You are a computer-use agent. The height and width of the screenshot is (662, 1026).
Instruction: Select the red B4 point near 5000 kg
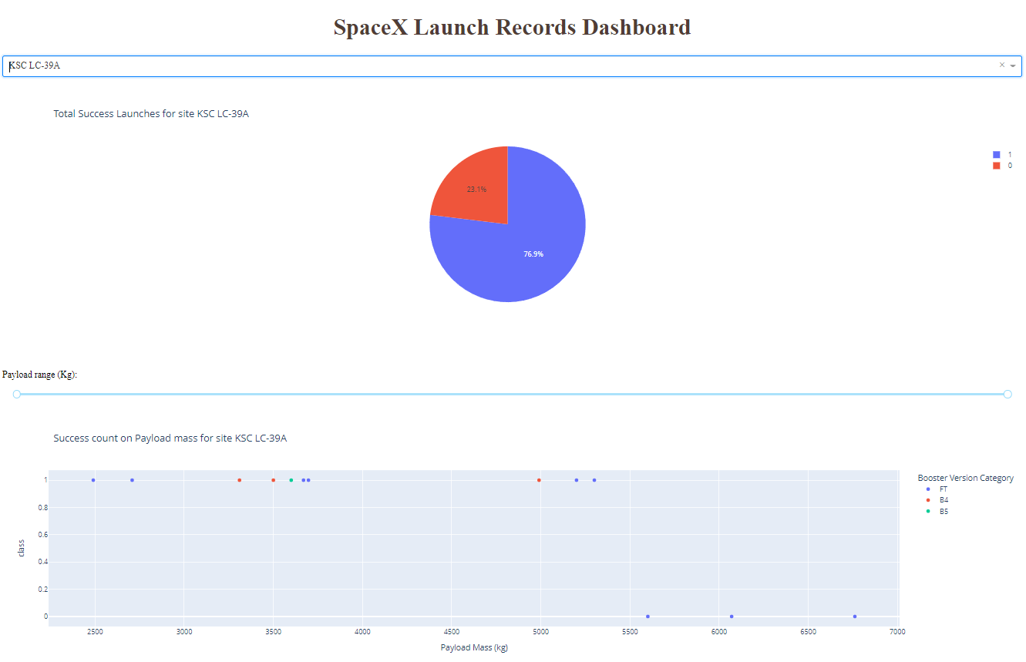point(539,480)
